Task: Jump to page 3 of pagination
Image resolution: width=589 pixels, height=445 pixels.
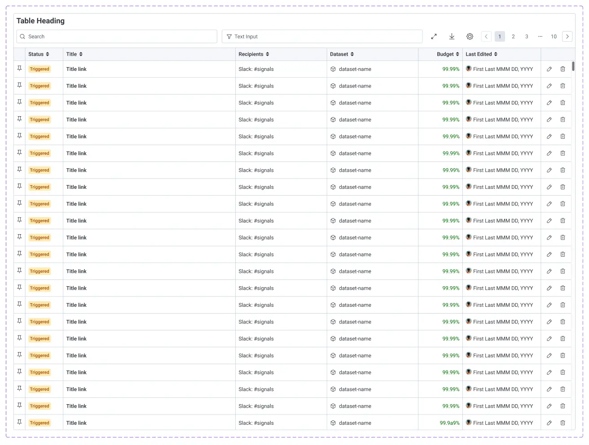Action: coord(527,36)
